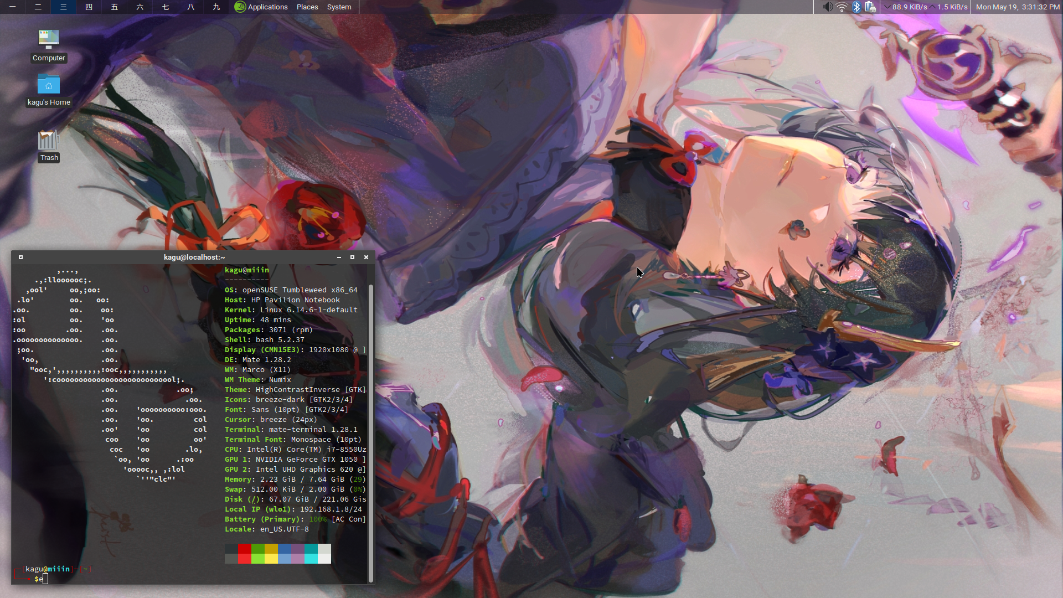Minimize the kagu@localhost terminal window
This screenshot has height=598, width=1063.
click(x=339, y=257)
